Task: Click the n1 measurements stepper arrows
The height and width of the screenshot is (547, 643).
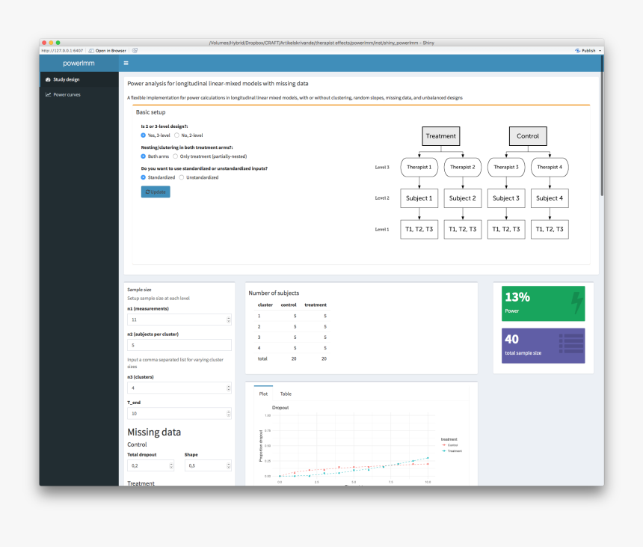Action: (x=228, y=320)
